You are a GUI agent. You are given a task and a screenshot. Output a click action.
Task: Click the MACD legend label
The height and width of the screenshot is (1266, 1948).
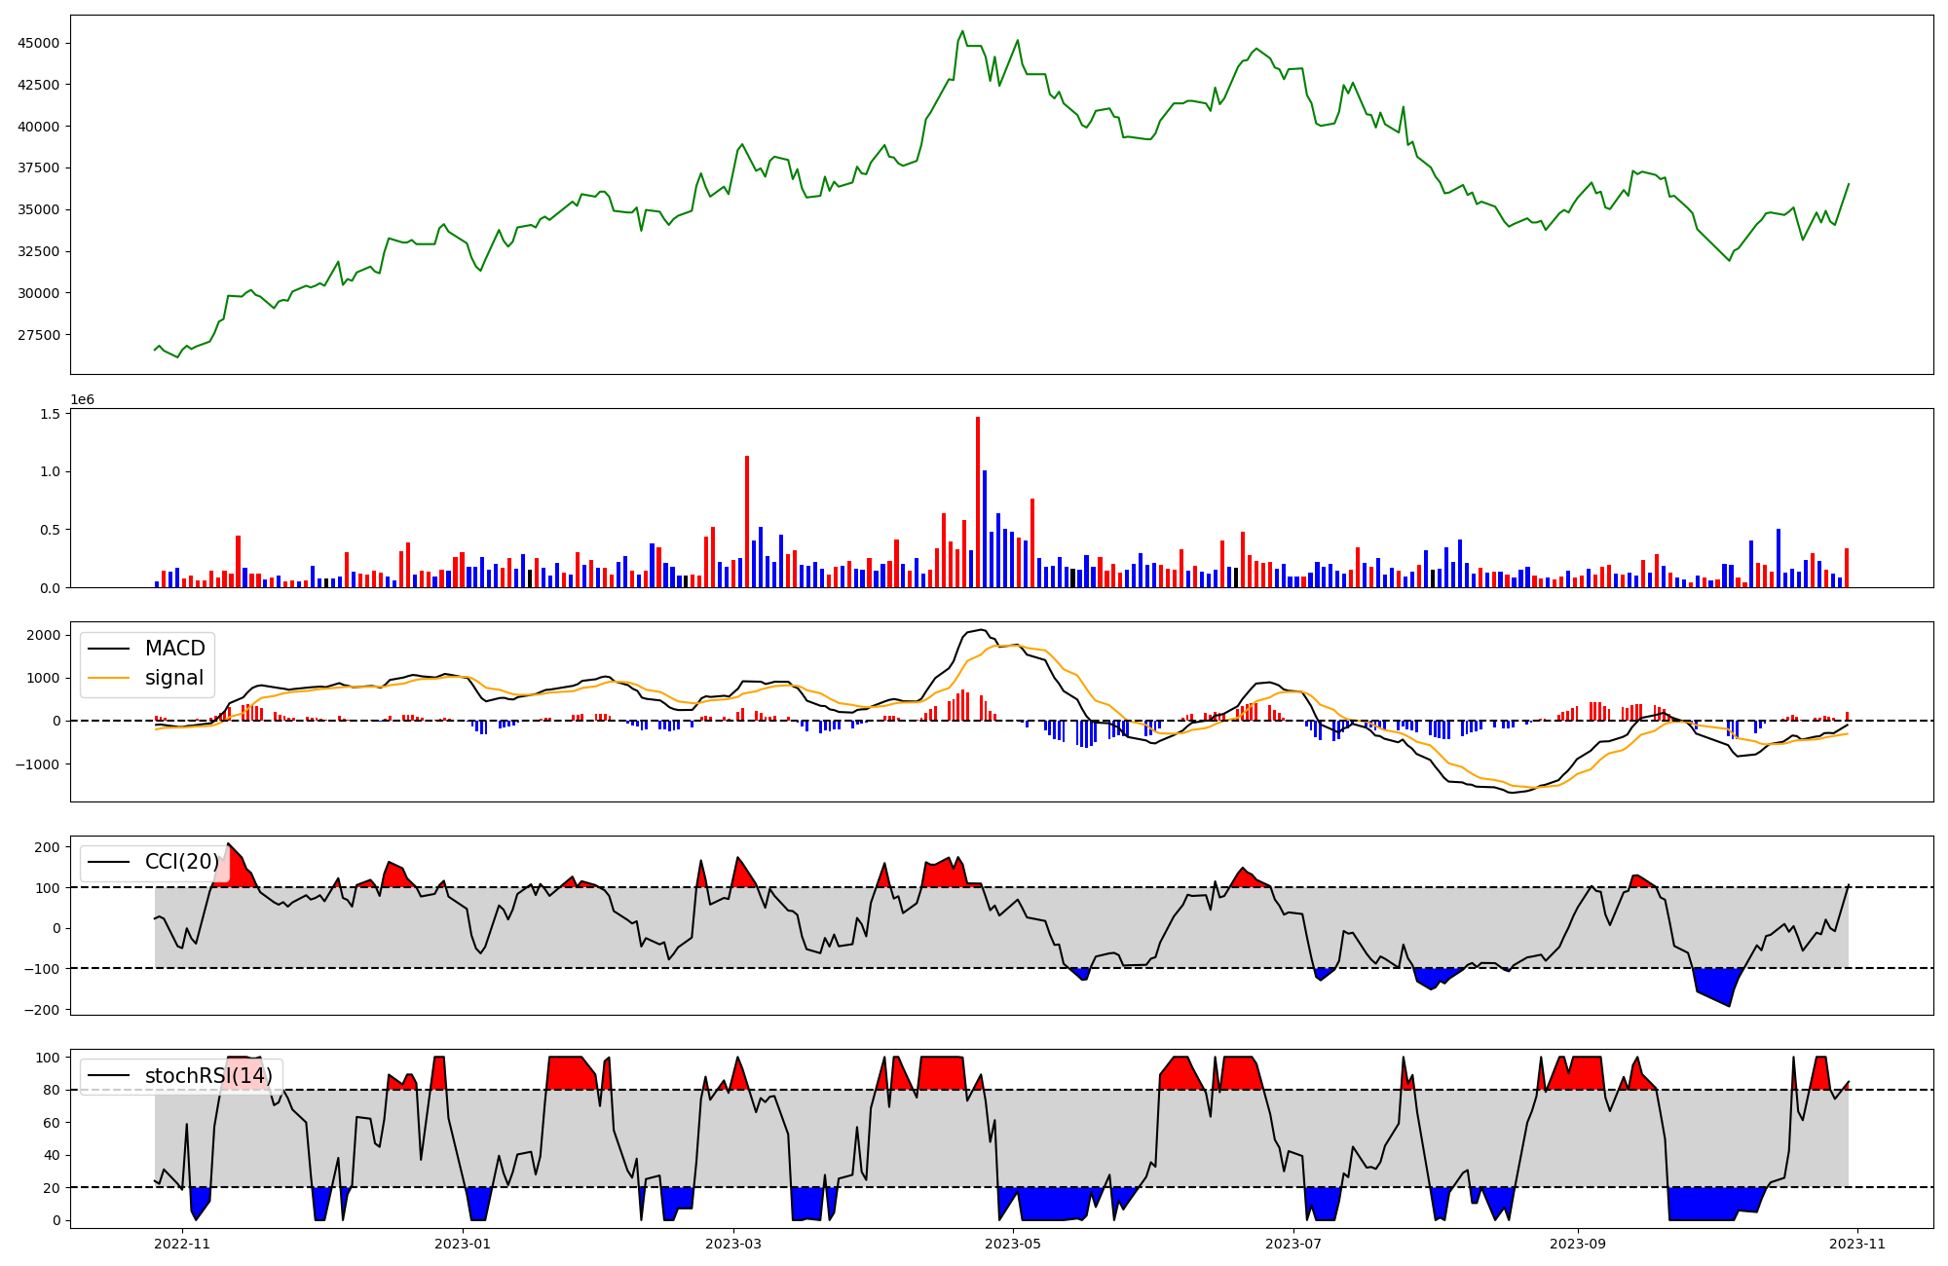pos(174,649)
